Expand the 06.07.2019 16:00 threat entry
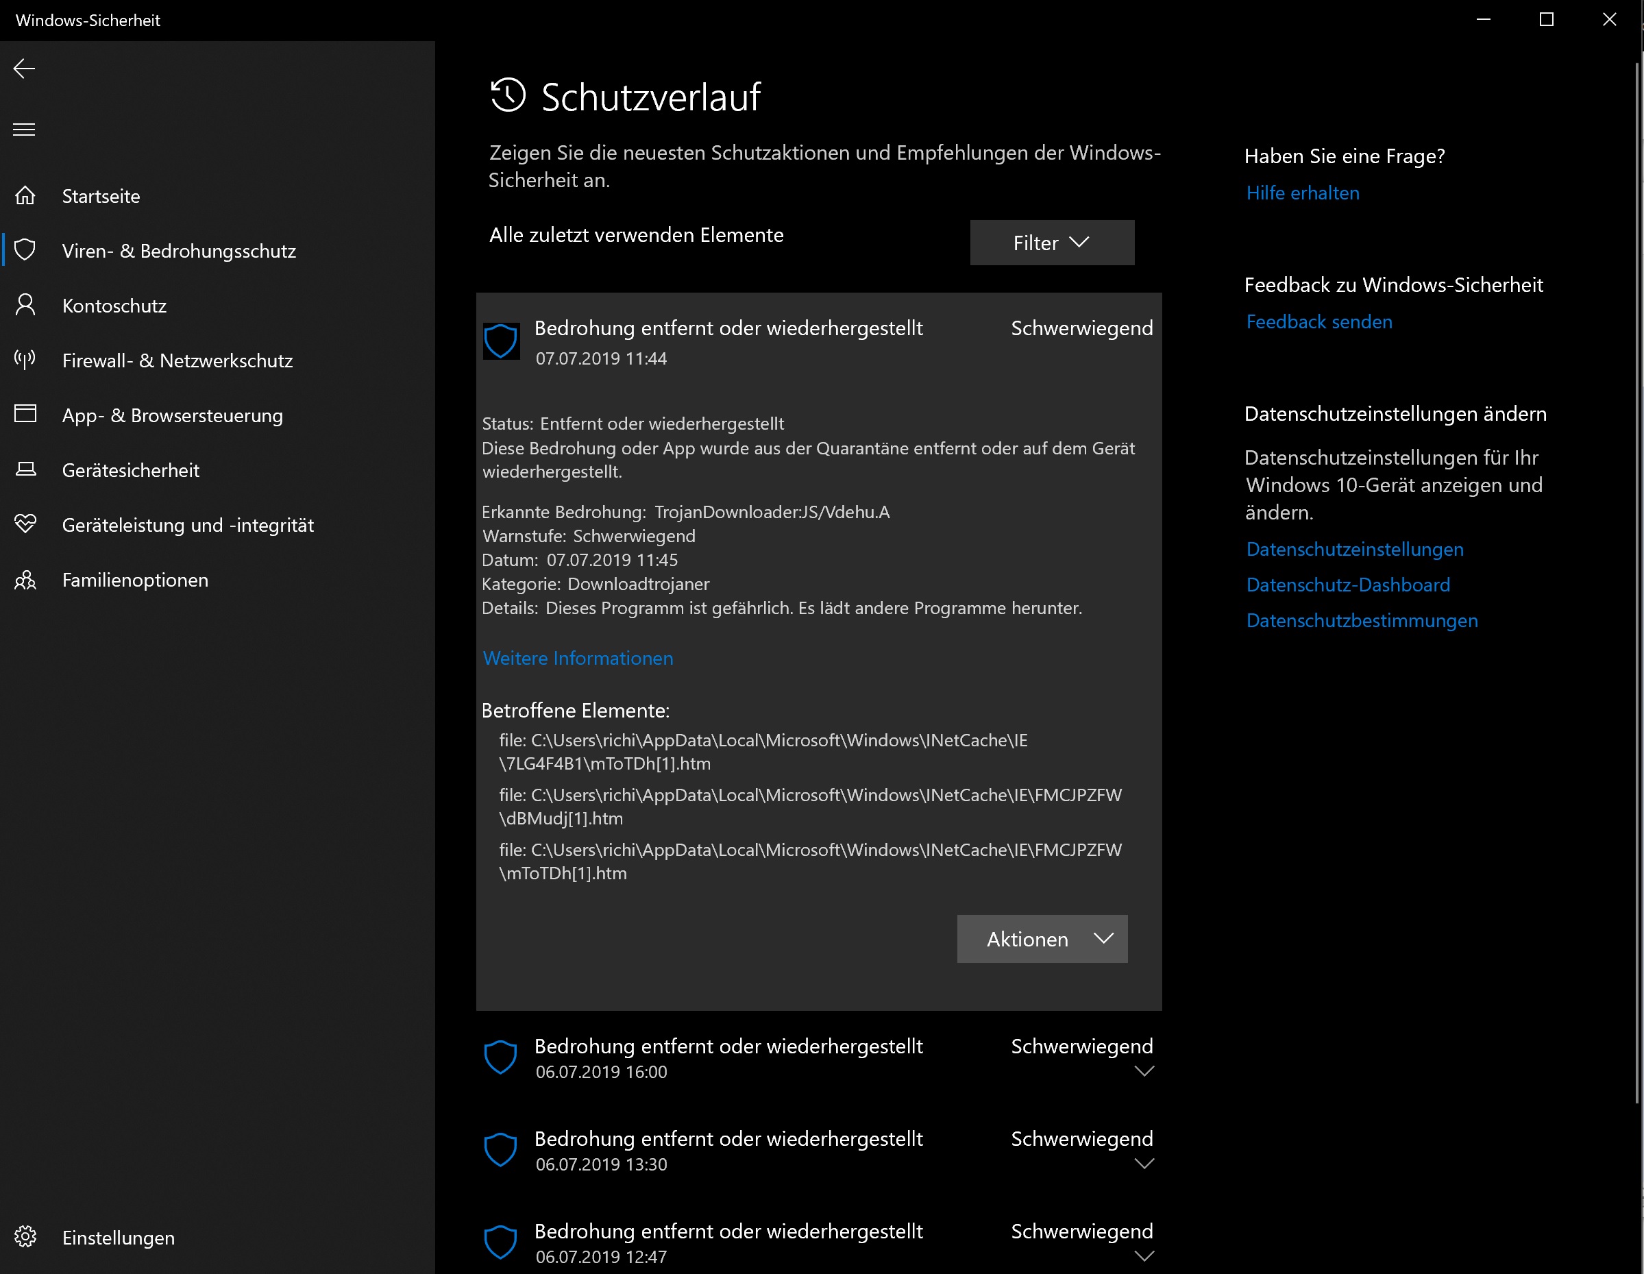Screen dimensions: 1644x1274 tap(1144, 1070)
